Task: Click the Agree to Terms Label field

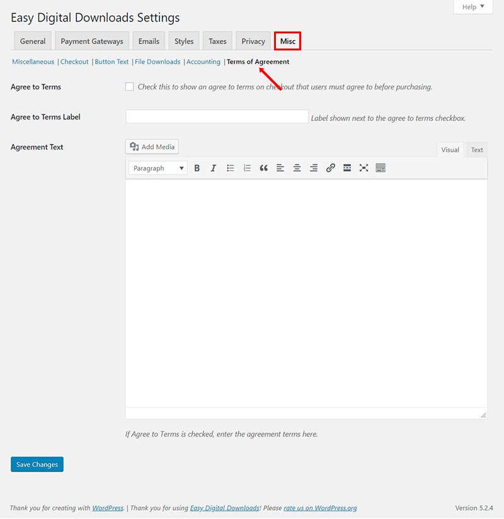Action: pyautogui.click(x=217, y=117)
